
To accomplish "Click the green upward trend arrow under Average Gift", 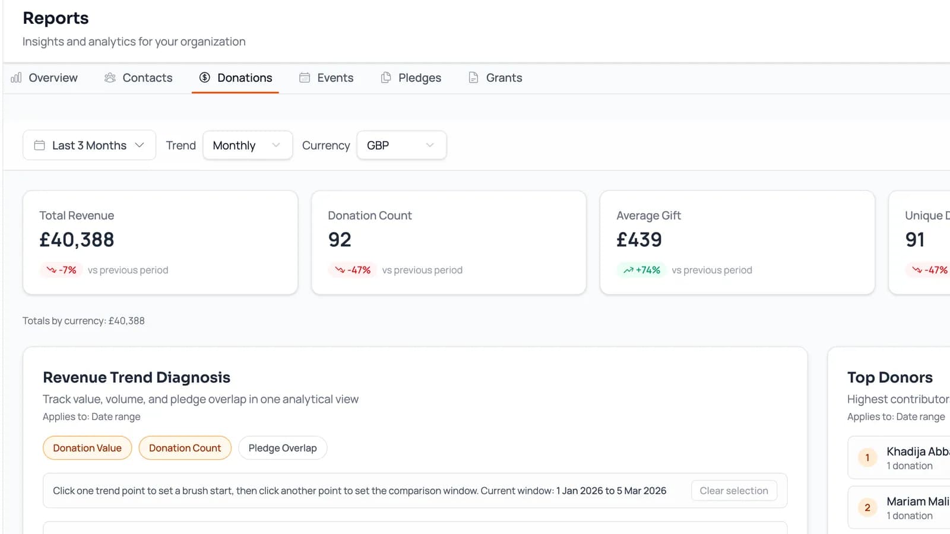I will point(628,270).
